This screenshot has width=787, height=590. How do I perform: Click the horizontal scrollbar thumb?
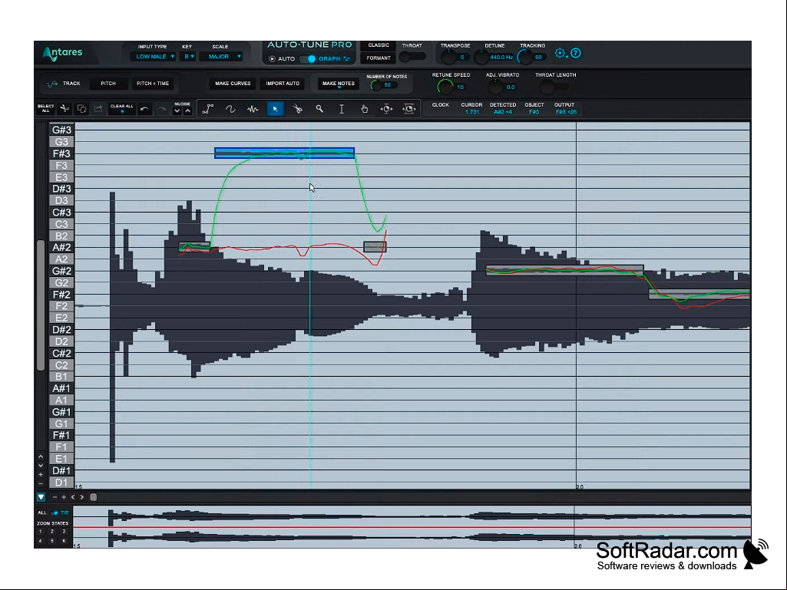[x=94, y=497]
